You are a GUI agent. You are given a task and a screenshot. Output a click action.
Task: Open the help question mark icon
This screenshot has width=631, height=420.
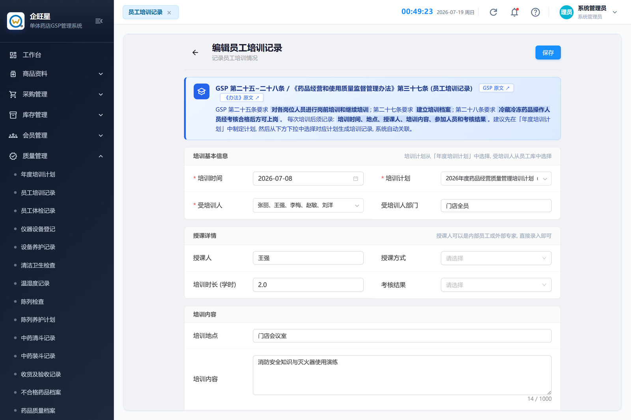535,12
